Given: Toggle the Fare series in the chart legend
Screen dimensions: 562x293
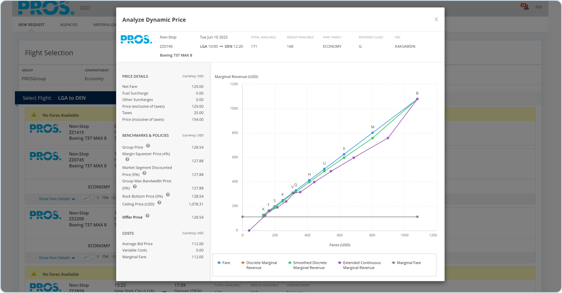Looking at the screenshot, I should (224, 263).
